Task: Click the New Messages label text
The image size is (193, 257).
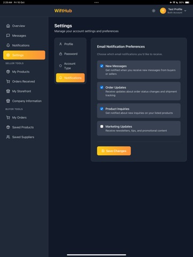Action: pos(116,66)
